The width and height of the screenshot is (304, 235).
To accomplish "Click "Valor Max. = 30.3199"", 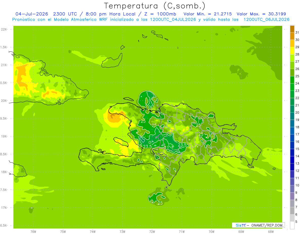I will click(x=261, y=14).
